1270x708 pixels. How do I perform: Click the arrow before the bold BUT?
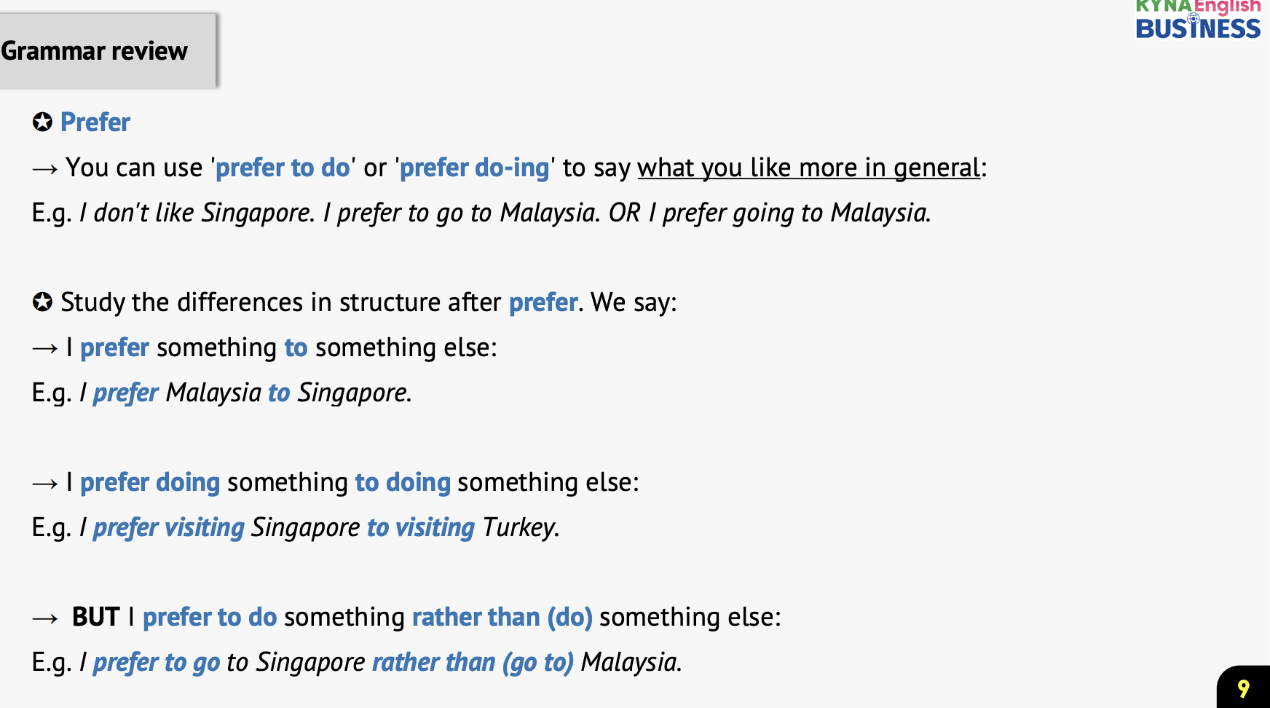click(44, 618)
